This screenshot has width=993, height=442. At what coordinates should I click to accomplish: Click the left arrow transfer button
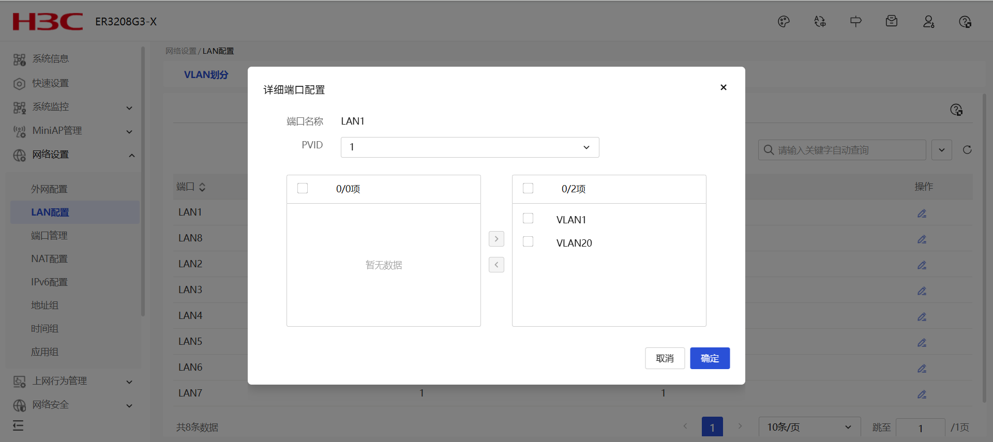click(496, 265)
